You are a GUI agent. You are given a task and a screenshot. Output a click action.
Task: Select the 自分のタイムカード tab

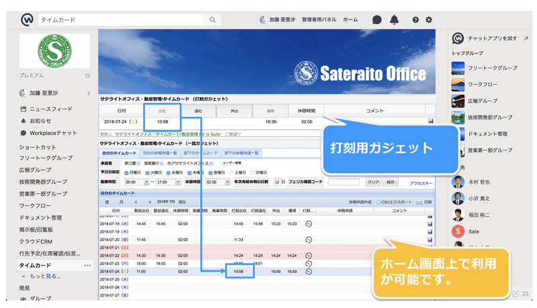pyautogui.click(x=119, y=153)
